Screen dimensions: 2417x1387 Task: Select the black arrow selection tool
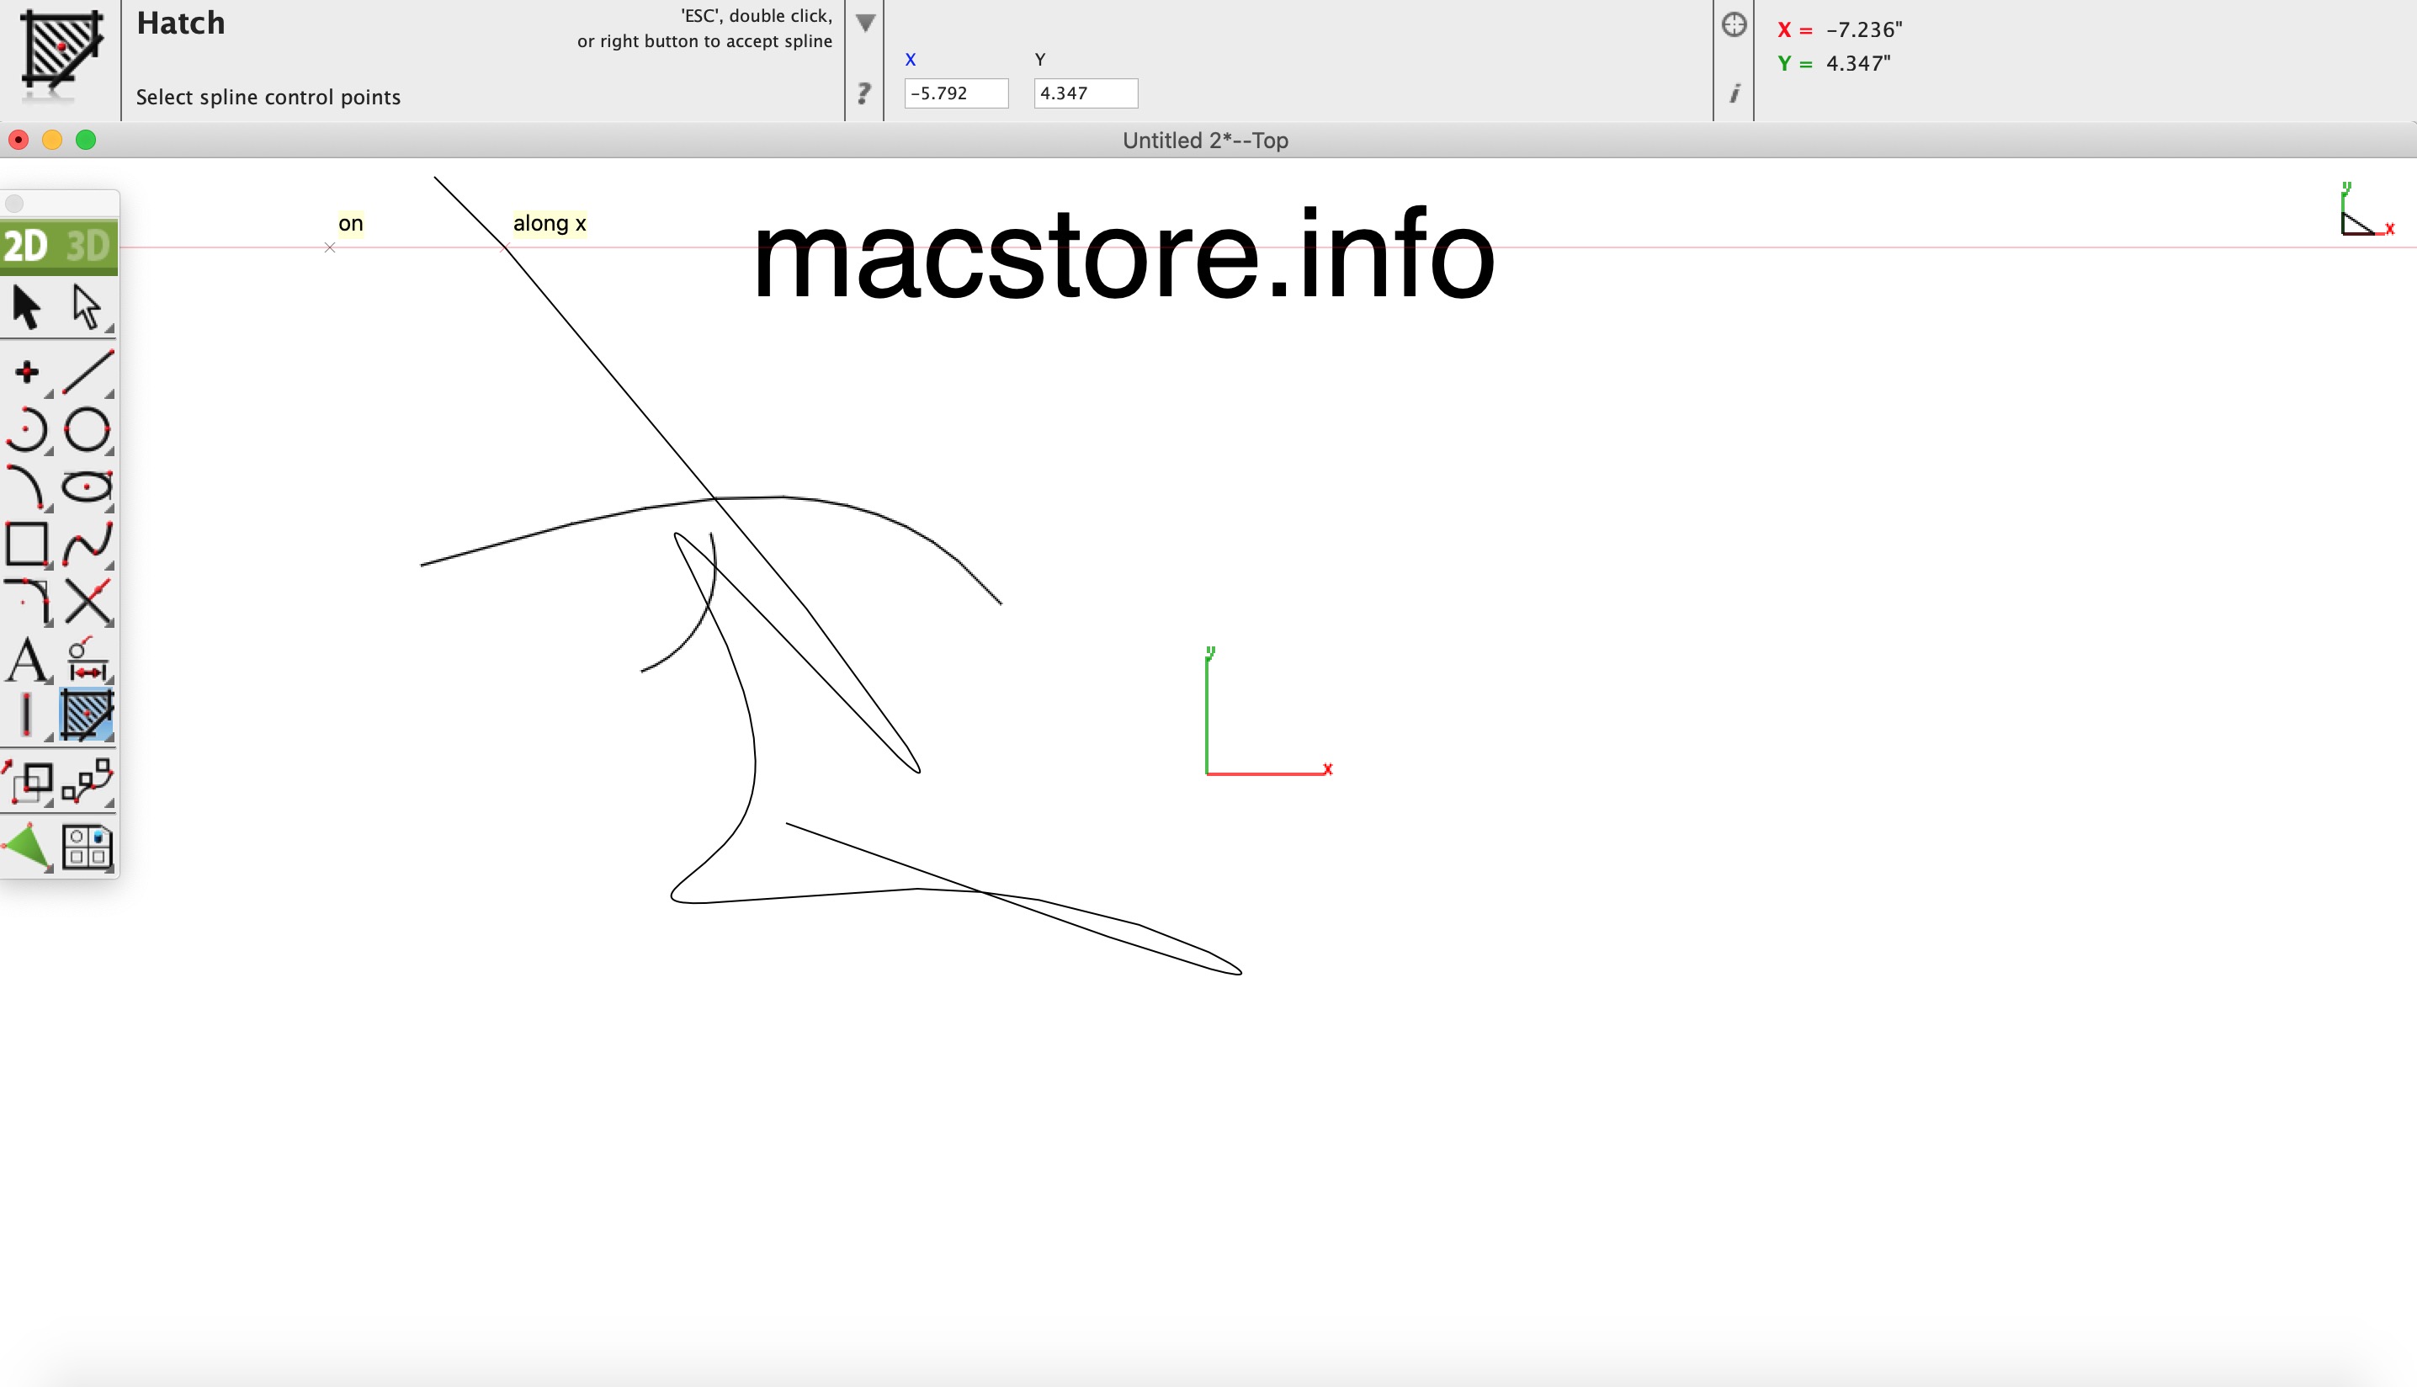(27, 306)
